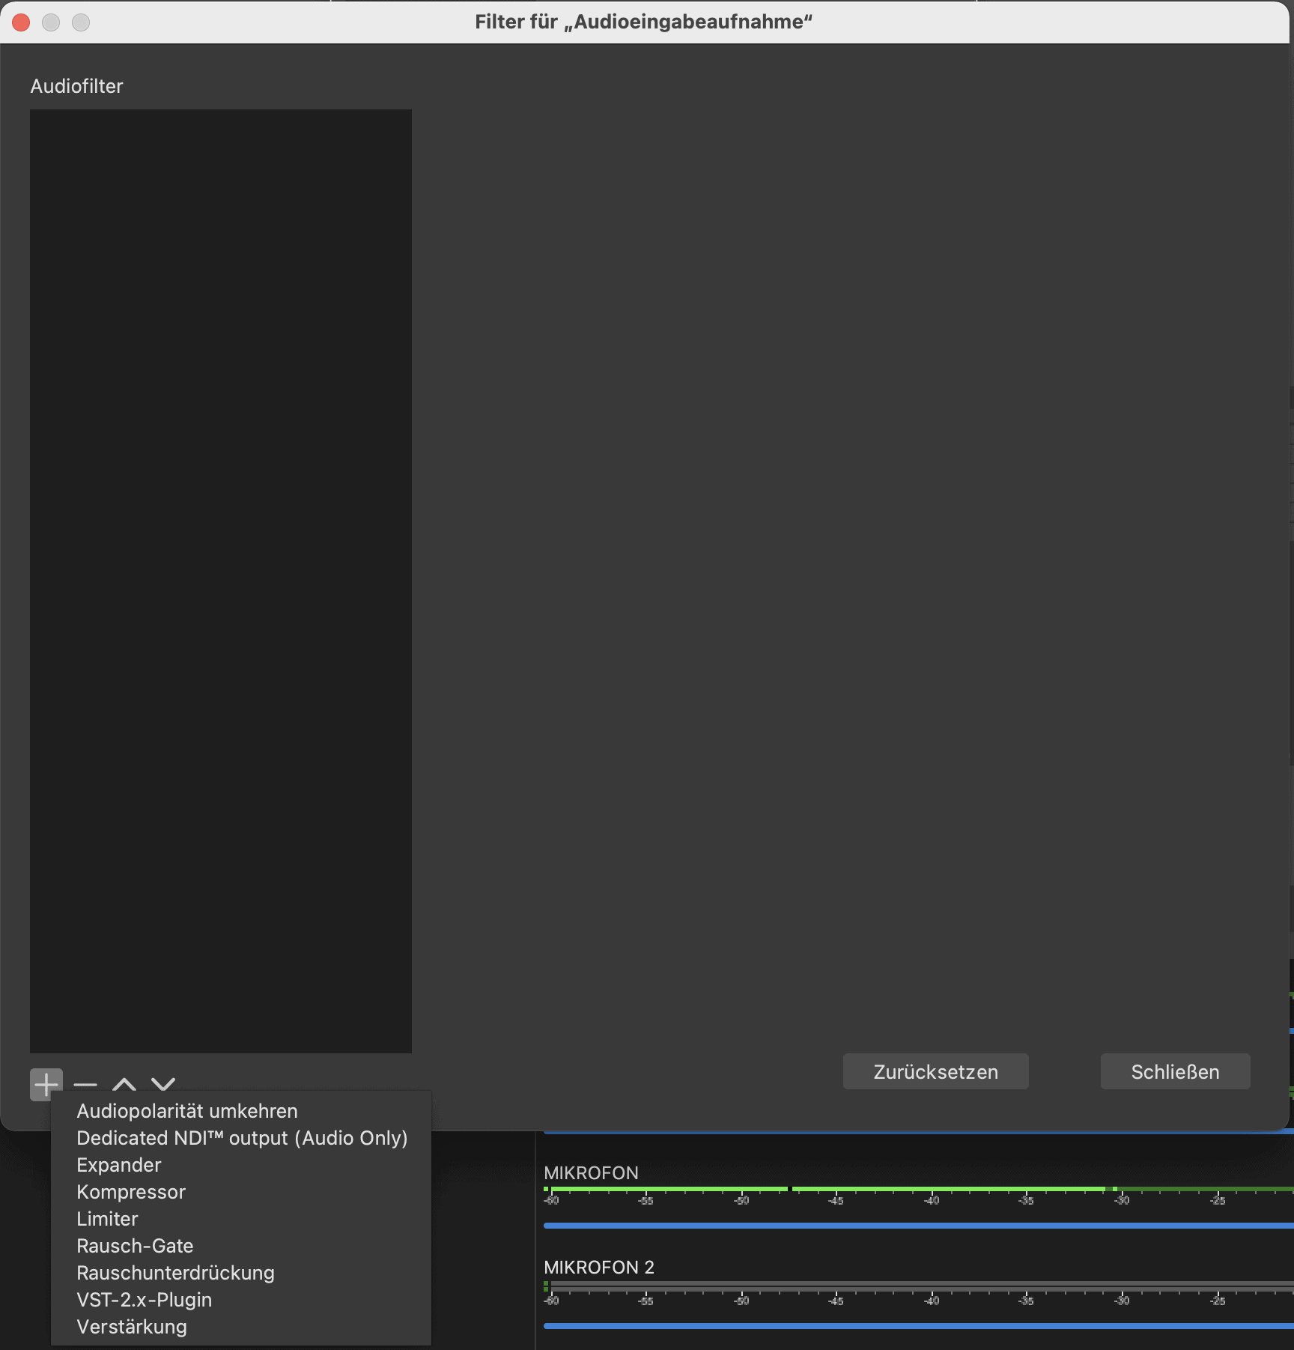Click the Zurücksetzen button
Viewport: 1294px width, 1350px height.
[935, 1072]
